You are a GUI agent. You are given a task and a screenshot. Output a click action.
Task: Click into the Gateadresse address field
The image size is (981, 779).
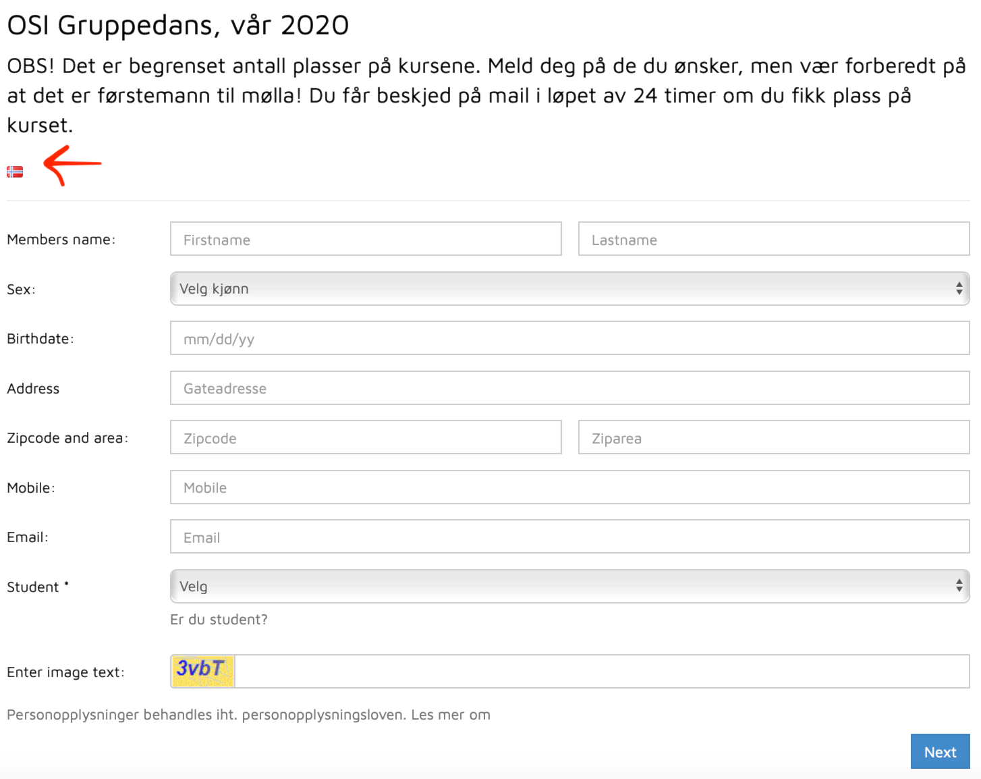[x=569, y=388]
